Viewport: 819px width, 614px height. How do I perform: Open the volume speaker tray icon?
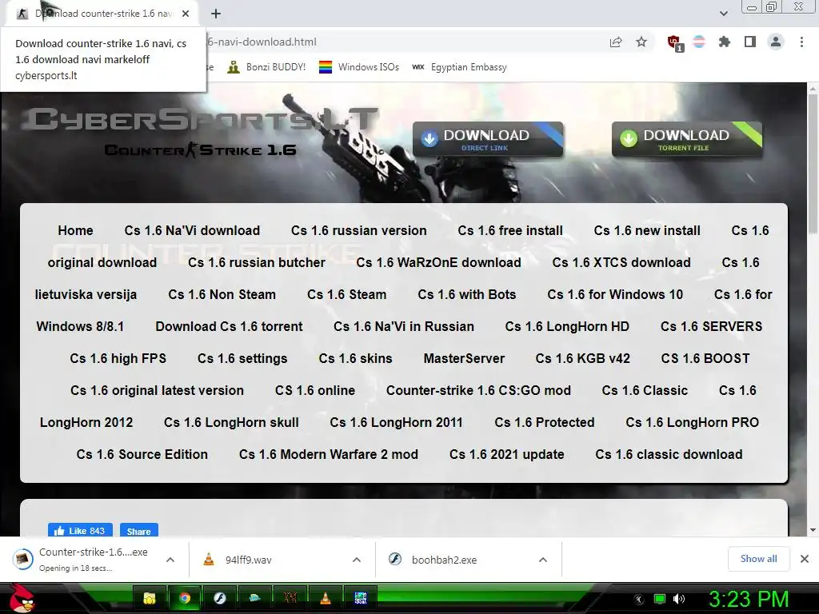point(679,599)
